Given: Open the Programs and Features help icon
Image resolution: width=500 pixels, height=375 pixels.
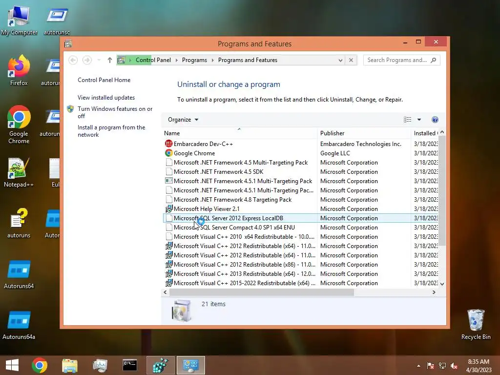Looking at the screenshot, I should (x=435, y=120).
